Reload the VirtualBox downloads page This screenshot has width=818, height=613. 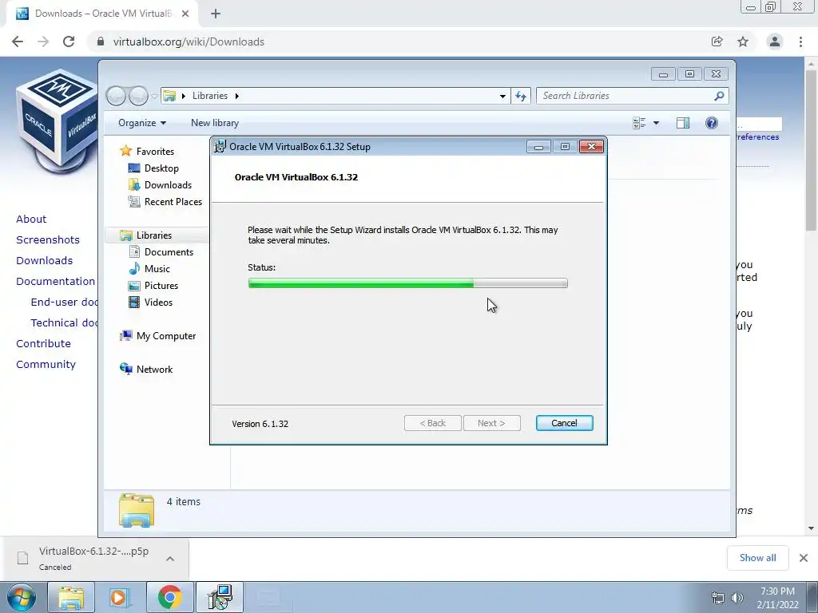(x=69, y=42)
